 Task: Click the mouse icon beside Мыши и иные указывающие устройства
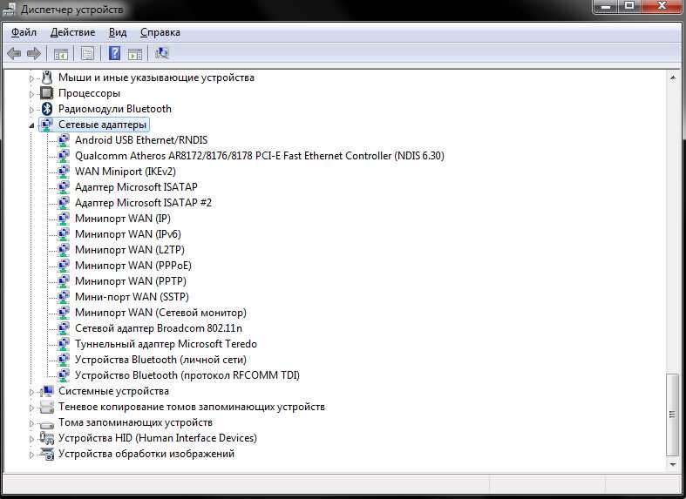(47, 78)
